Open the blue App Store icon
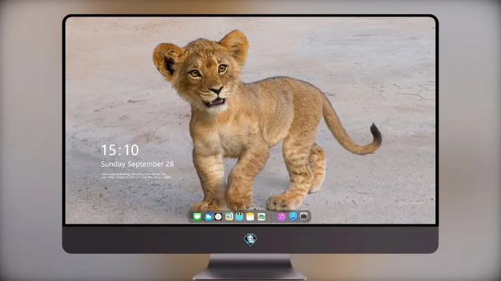 293,216
